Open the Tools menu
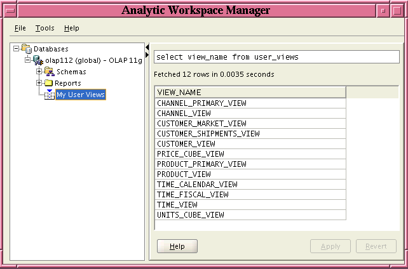 (x=44, y=28)
